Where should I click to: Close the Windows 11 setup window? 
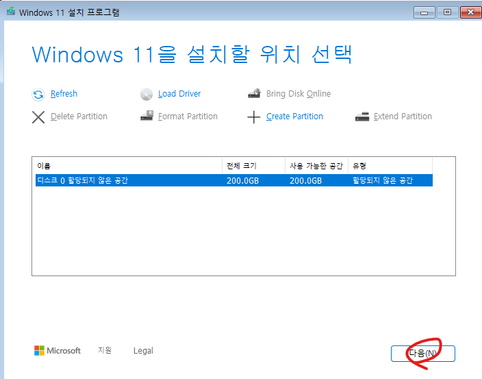[x=470, y=12]
